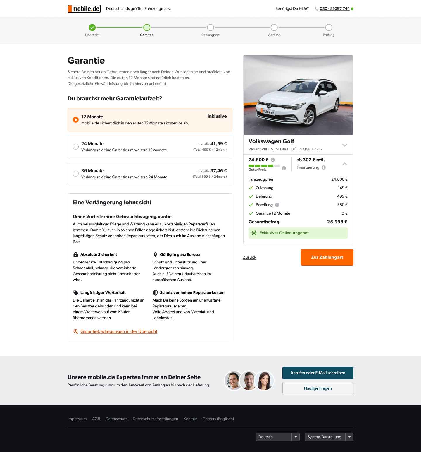Expand the Volkswagen Golf details chevron
The width and height of the screenshot is (421, 452).
(x=344, y=145)
